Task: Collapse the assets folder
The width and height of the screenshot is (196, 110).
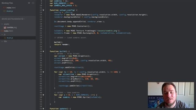Action: [2, 24]
